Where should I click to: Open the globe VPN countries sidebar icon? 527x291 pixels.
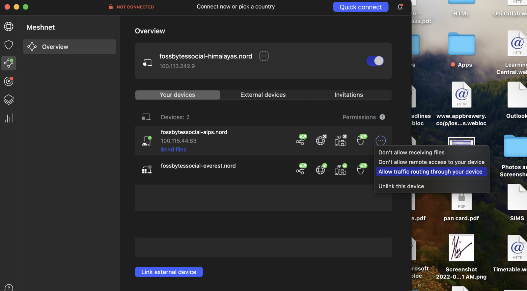(9, 26)
